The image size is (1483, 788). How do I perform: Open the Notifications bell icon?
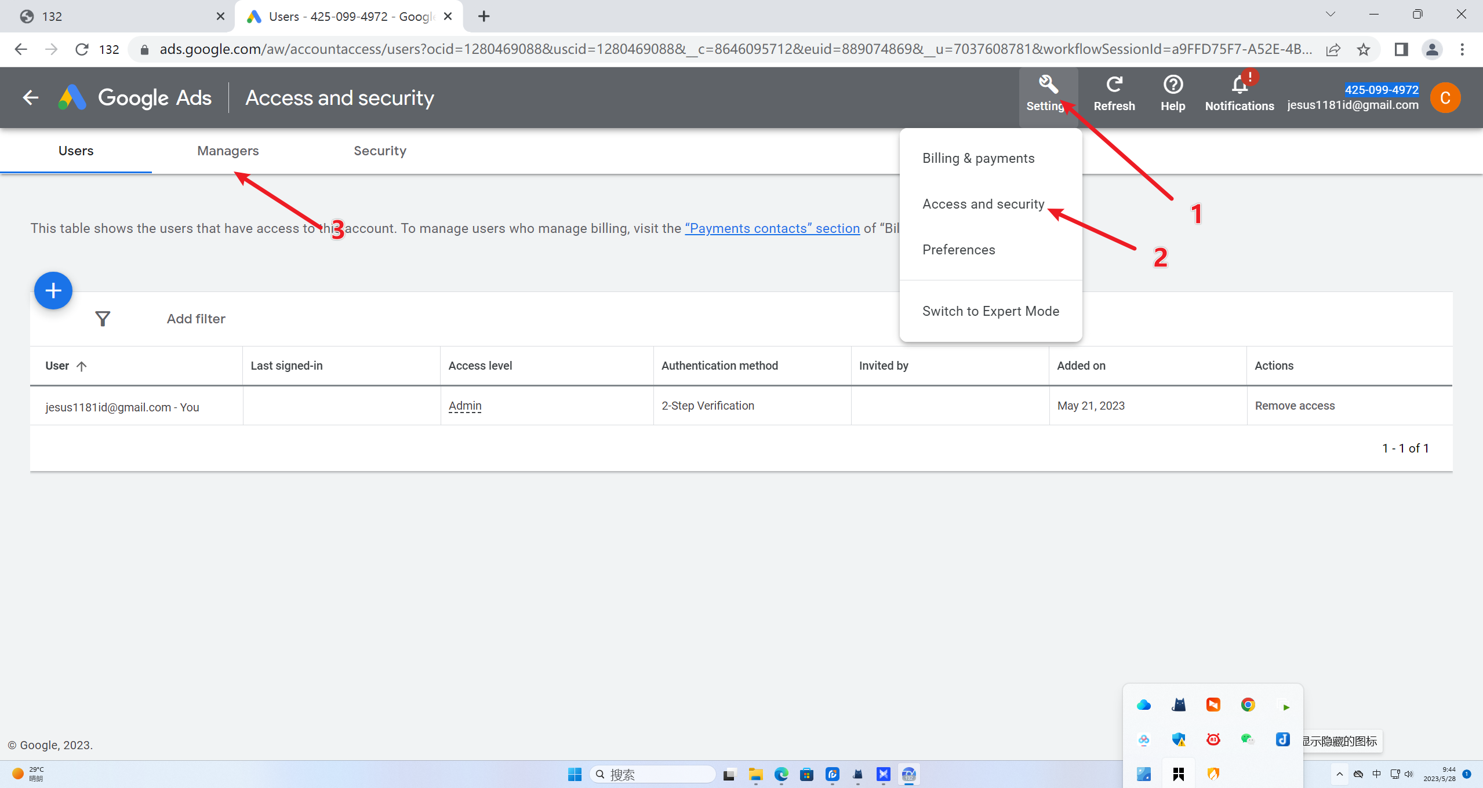click(x=1239, y=86)
